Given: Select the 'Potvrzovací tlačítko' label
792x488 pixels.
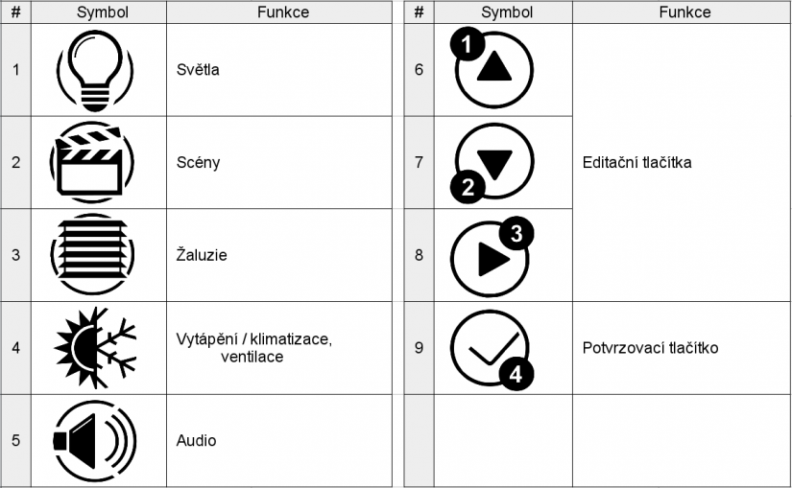Looking at the screenshot, I should tap(650, 347).
